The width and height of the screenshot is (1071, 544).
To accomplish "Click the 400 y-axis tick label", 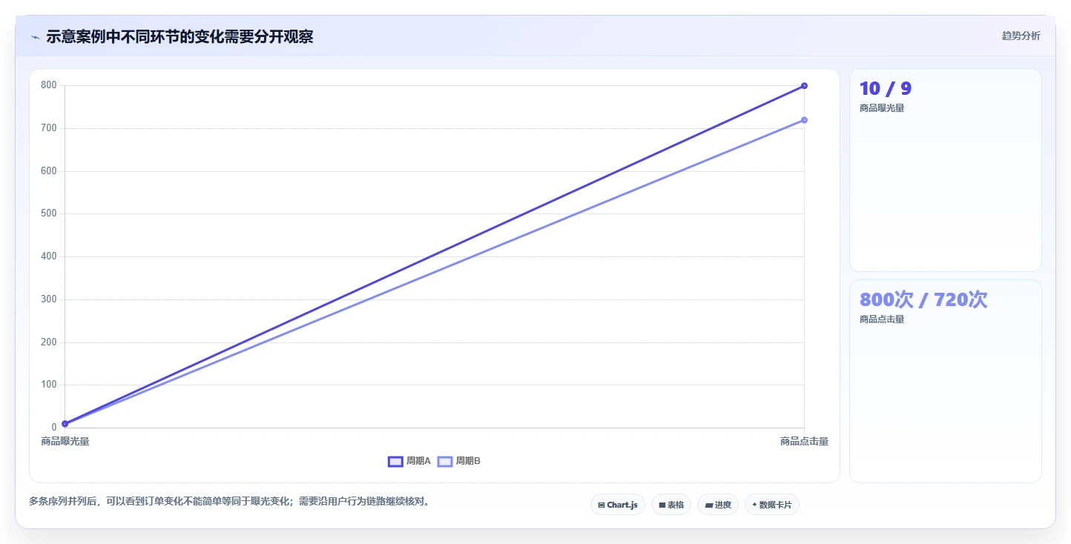I will [49, 256].
